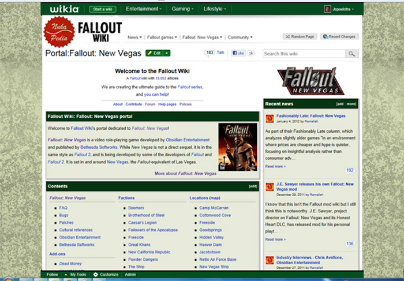The image size is (404, 281).
Task: Click the Recent Changes button
Action: 339,36
